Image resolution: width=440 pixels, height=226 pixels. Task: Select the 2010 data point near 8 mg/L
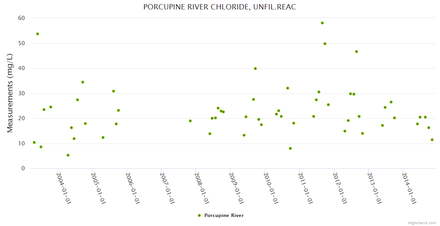[290, 148]
